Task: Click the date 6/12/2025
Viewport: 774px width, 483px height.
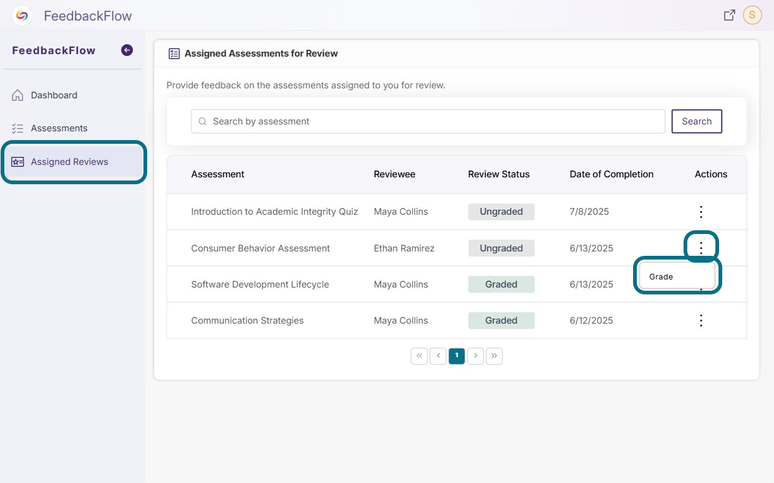Action: (x=591, y=321)
